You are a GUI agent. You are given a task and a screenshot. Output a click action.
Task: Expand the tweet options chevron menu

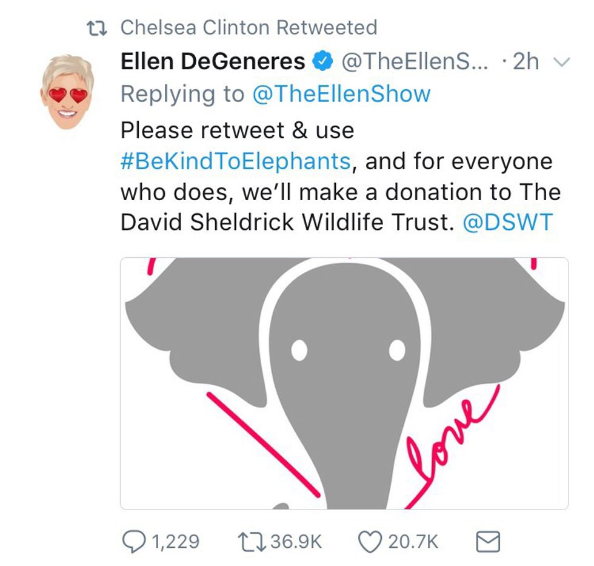562,62
